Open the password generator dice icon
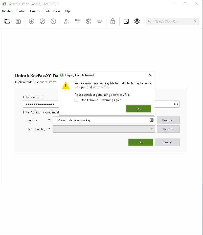The height and width of the screenshot is (235, 203). click(x=126, y=21)
